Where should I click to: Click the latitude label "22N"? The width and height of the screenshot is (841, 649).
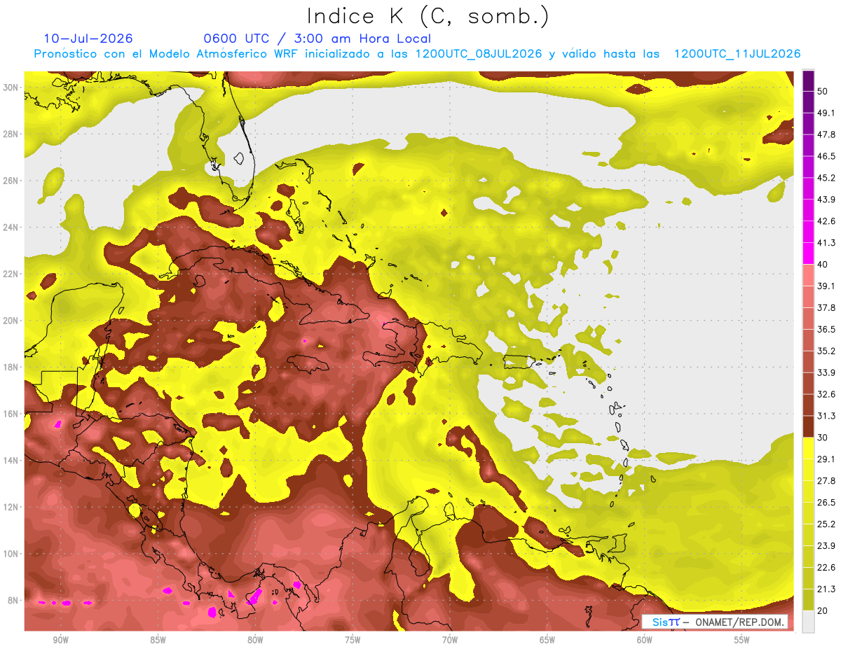click(10, 274)
